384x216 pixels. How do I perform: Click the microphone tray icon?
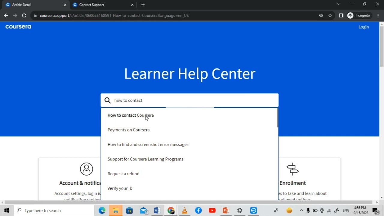(x=308, y=211)
